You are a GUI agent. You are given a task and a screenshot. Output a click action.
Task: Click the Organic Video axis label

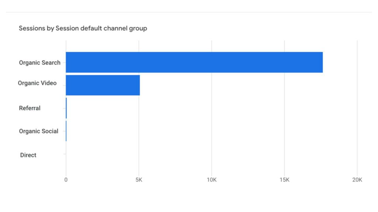[x=37, y=83]
